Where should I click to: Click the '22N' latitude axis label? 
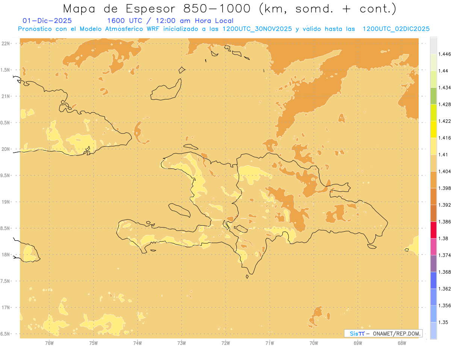click(x=6, y=43)
